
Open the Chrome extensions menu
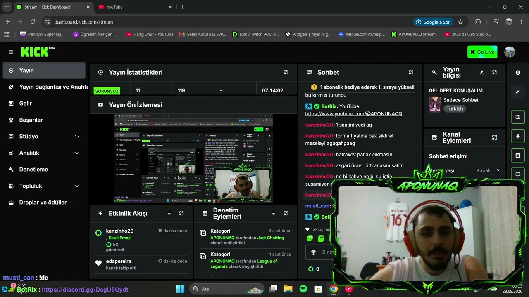tap(478, 22)
